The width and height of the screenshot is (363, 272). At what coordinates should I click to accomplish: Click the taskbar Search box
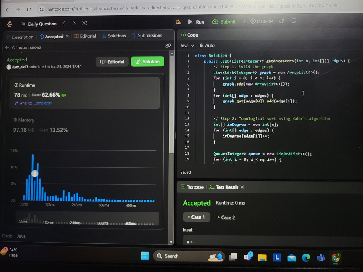pos(189,256)
